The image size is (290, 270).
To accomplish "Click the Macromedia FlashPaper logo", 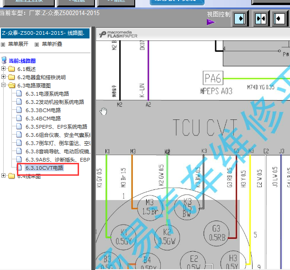I will (x=118, y=34).
